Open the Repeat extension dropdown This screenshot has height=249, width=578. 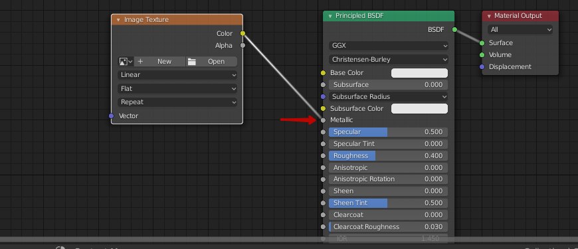177,102
